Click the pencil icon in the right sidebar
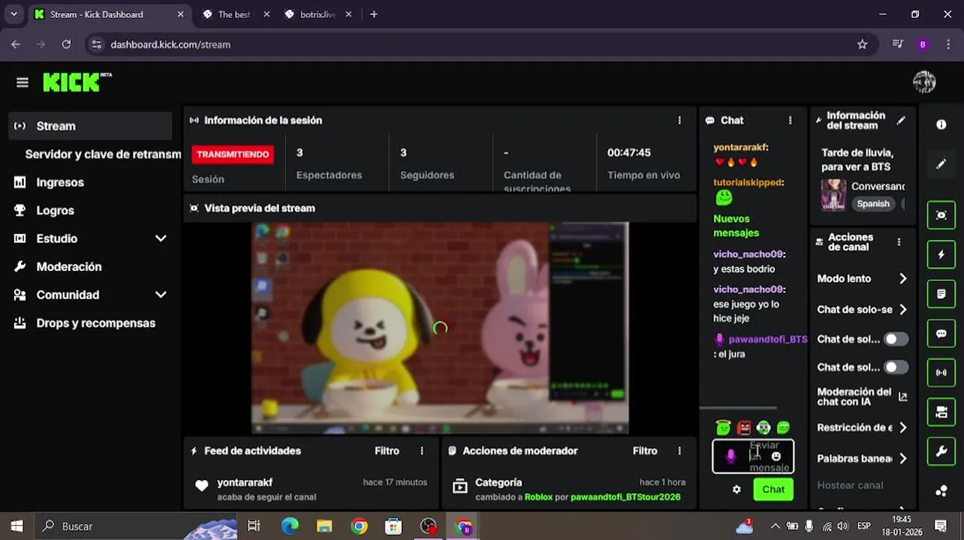The height and width of the screenshot is (540, 964). tap(941, 163)
